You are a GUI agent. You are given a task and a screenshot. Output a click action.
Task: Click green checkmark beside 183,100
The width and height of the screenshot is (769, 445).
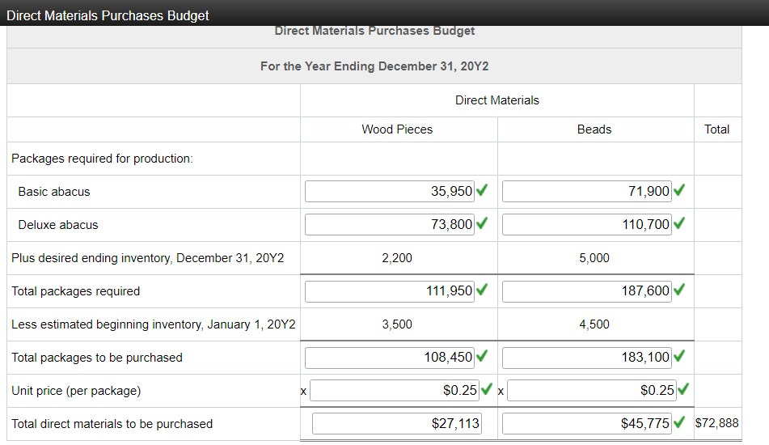[679, 356]
